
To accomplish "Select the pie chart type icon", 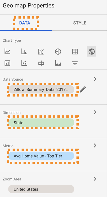I will click(58, 52).
